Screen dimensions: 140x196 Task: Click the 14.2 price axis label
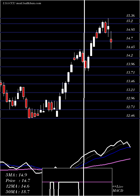coord(129,55)
